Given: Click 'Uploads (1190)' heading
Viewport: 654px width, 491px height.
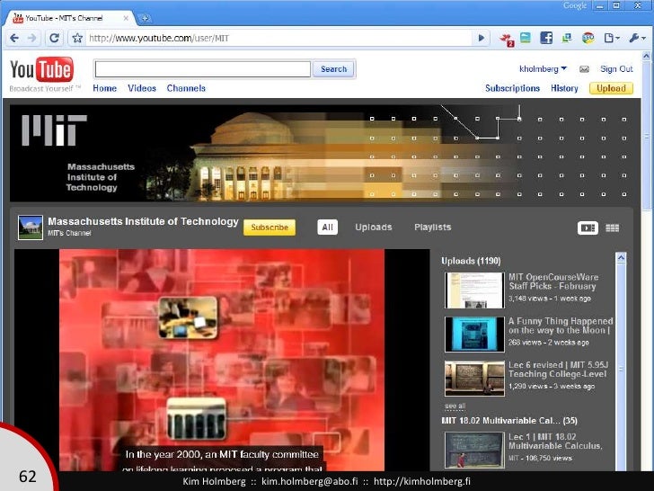Looking at the screenshot, I should pos(471,261).
